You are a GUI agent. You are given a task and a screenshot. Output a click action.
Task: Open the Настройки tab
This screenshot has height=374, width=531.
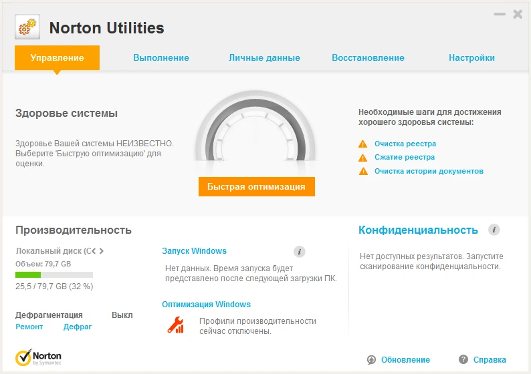coord(471,58)
